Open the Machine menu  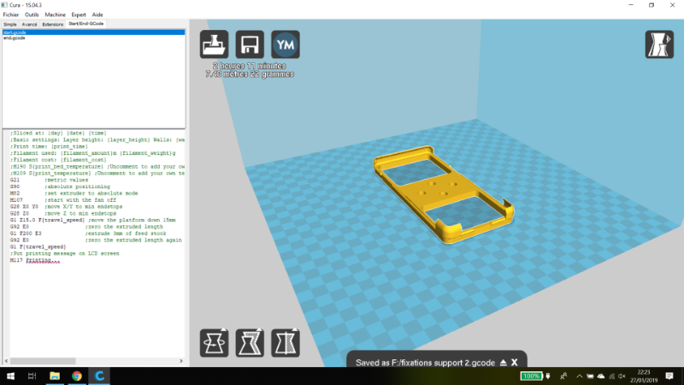pos(55,15)
